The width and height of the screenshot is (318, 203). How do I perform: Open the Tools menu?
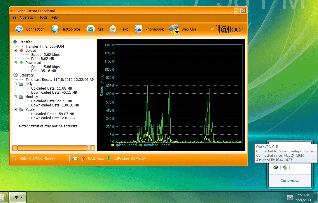click(x=43, y=17)
